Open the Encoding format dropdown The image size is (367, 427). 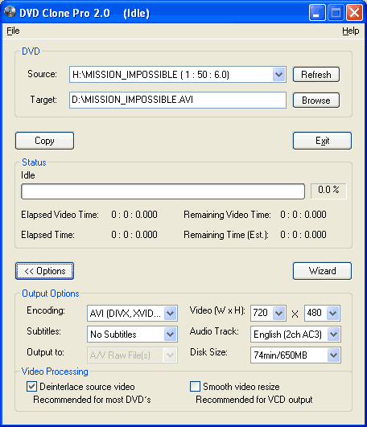point(133,313)
